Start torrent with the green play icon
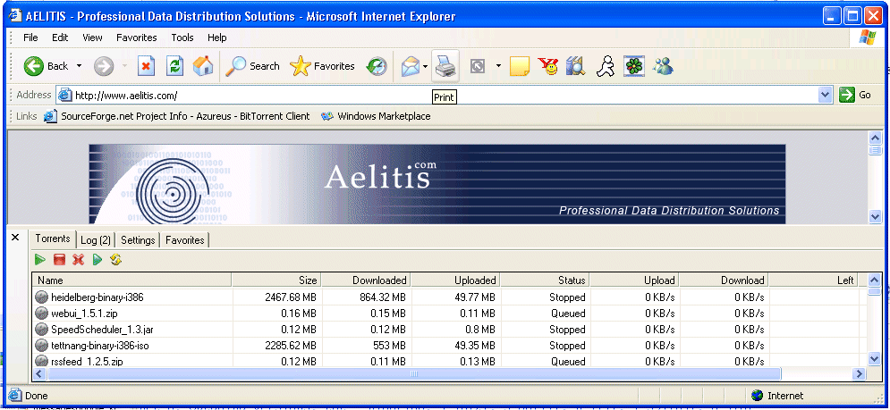Image resolution: width=890 pixels, height=410 pixels. [39, 260]
